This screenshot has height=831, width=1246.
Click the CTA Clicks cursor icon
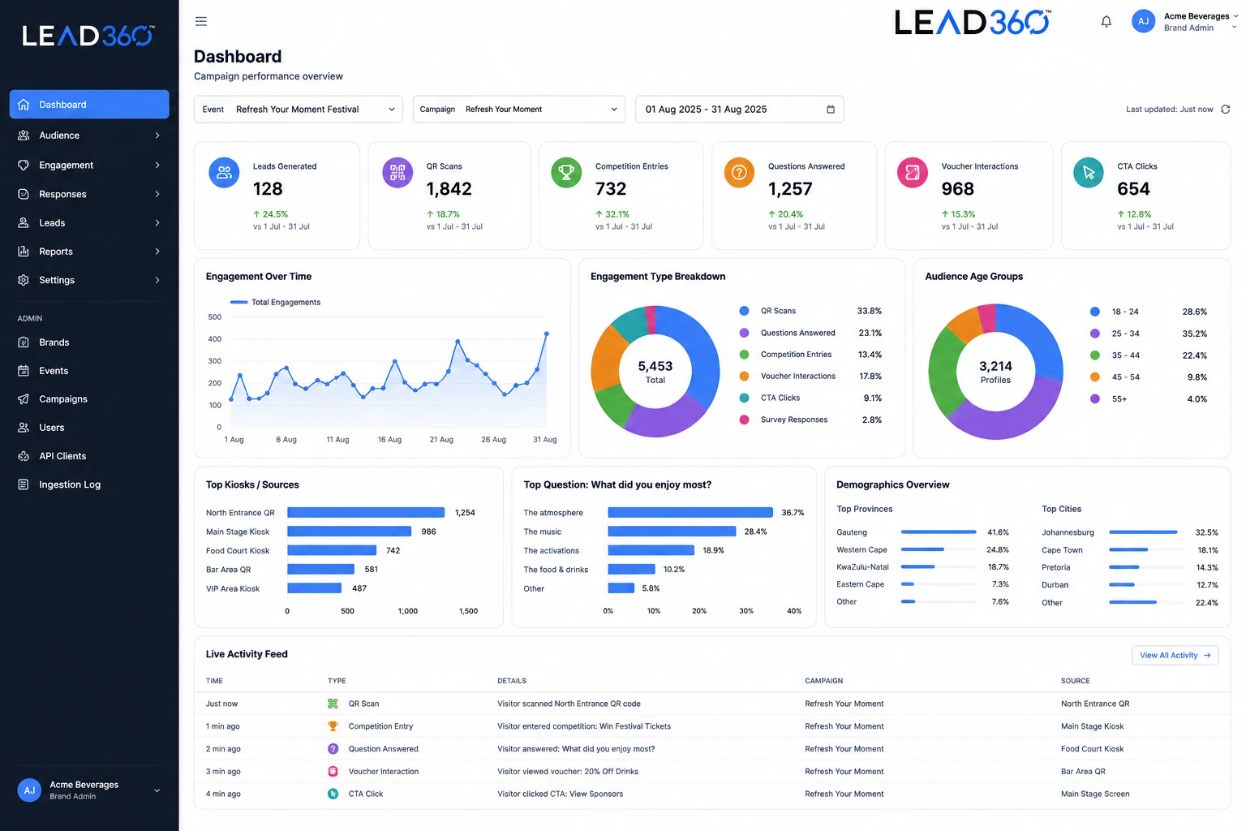(x=1088, y=173)
